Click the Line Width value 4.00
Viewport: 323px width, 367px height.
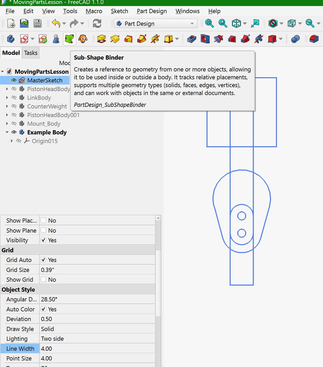(x=97, y=348)
